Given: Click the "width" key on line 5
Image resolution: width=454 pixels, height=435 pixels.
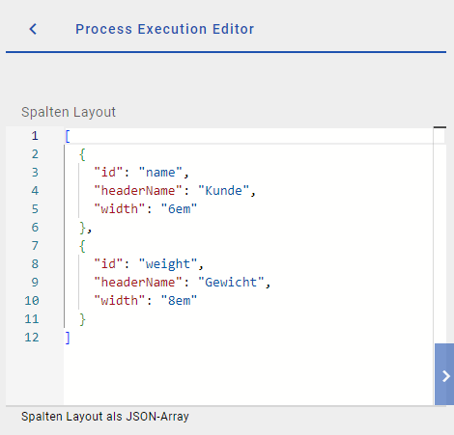Looking at the screenshot, I should pyautogui.click(x=120, y=209).
